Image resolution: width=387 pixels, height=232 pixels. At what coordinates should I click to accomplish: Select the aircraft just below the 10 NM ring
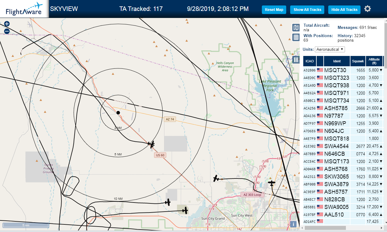[x=167, y=202]
